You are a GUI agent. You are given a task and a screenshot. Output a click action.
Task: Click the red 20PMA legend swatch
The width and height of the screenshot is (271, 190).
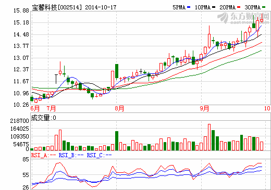(x=239, y=7)
